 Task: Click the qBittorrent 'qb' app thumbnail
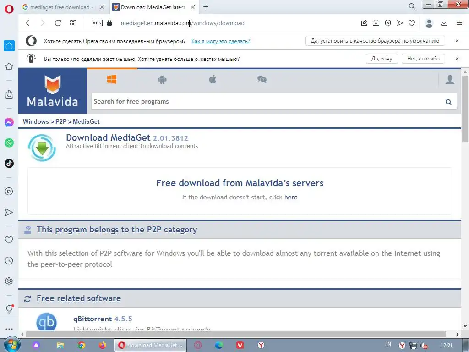coord(46,322)
